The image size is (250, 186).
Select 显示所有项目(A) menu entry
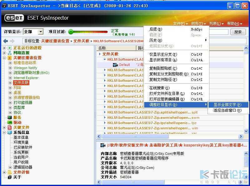point(176,60)
